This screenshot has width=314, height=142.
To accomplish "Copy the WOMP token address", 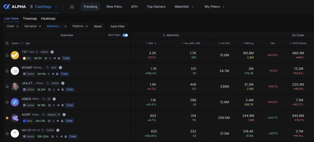I will pyautogui.click(x=47, y=68).
